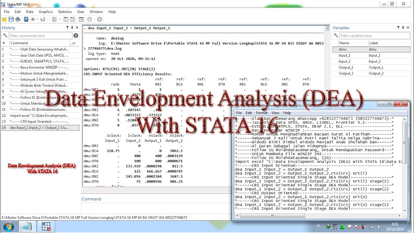Click the Filter variables here field
This screenshot has width=414, height=233.
click(x=375, y=36)
